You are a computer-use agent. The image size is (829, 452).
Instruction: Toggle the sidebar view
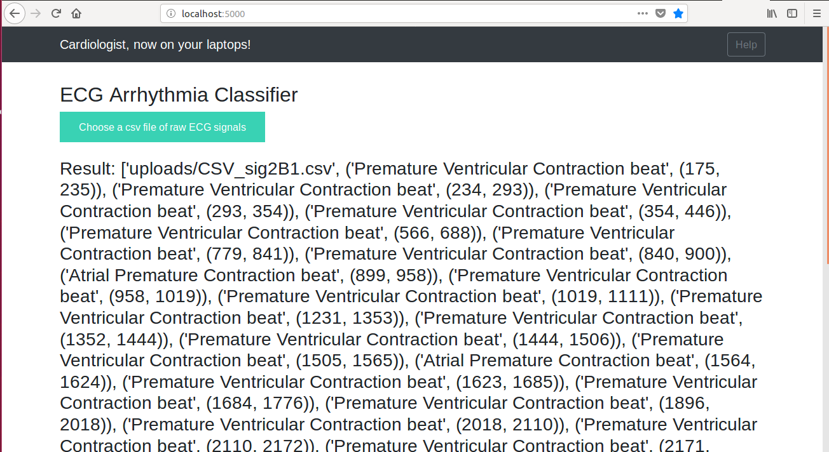792,13
